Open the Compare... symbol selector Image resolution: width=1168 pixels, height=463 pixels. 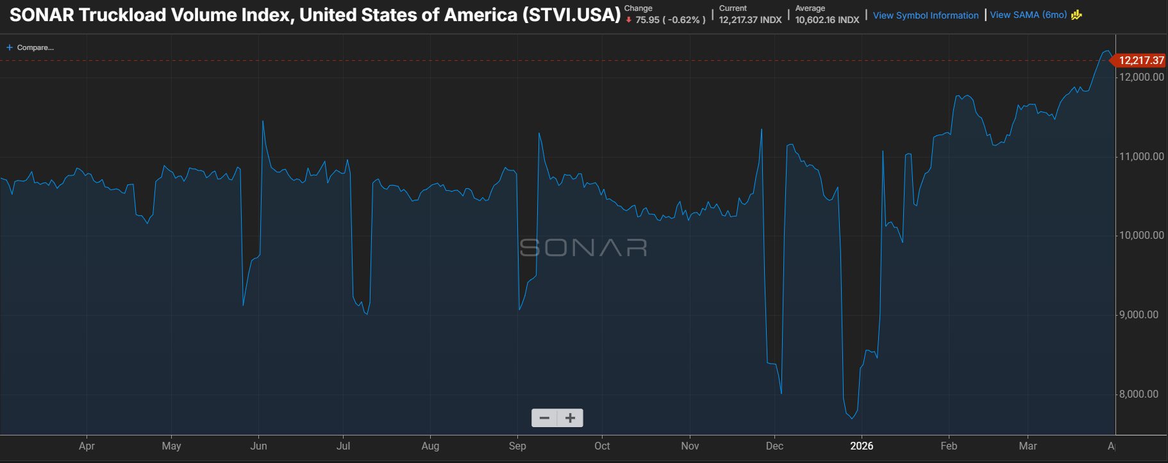35,47
